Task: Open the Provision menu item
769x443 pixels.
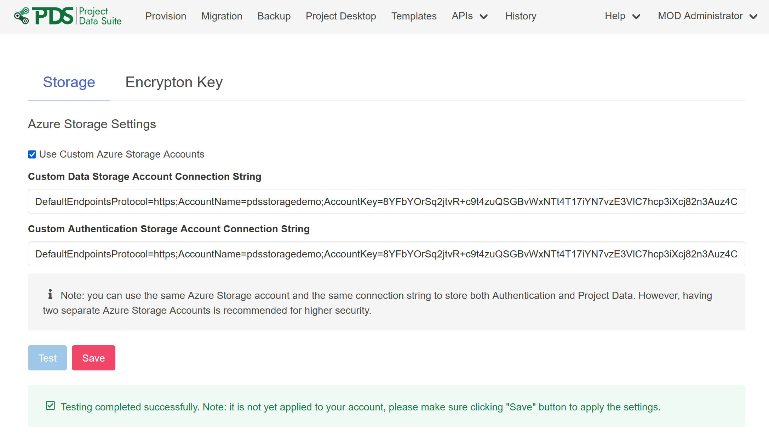Action: point(165,16)
